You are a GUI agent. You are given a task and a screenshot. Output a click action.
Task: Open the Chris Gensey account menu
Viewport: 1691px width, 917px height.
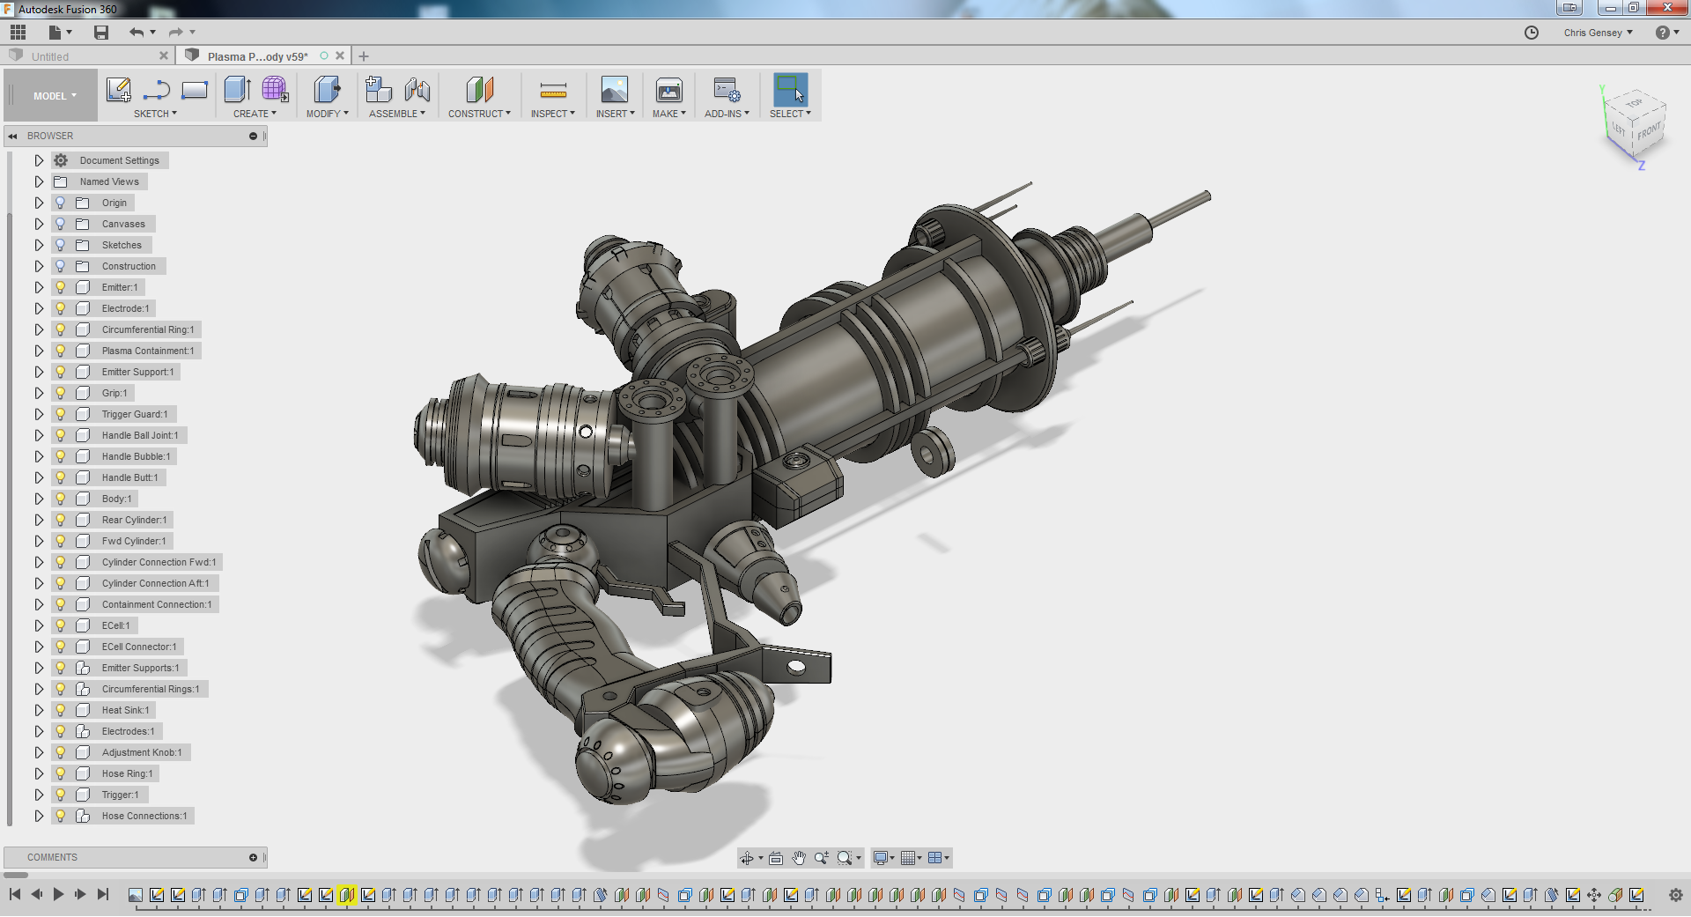(x=1598, y=33)
